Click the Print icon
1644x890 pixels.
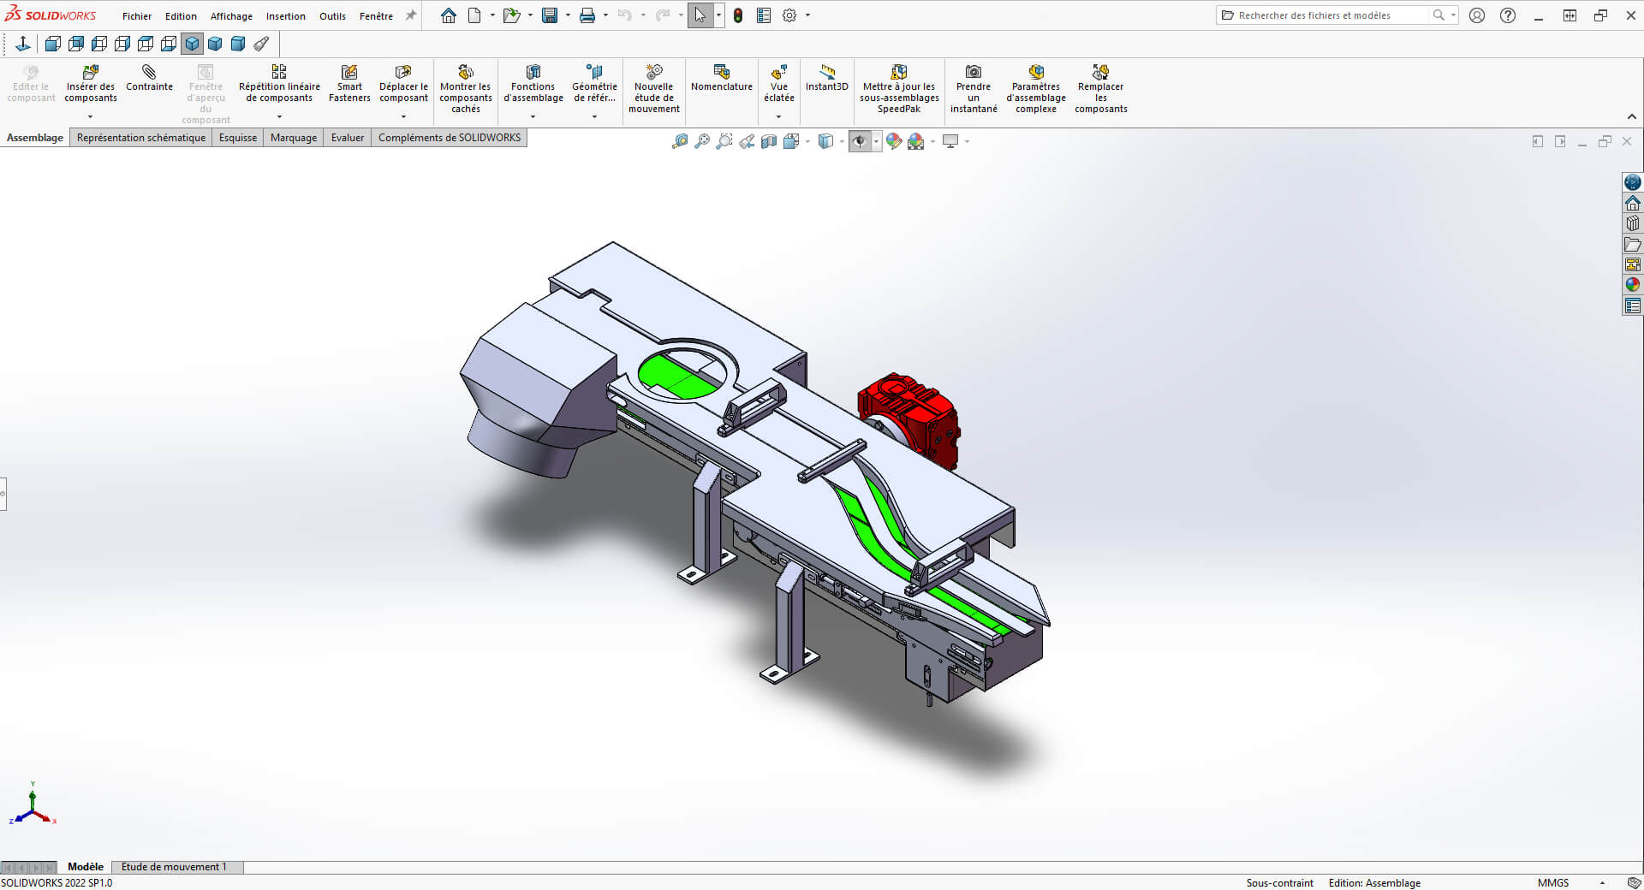(587, 15)
